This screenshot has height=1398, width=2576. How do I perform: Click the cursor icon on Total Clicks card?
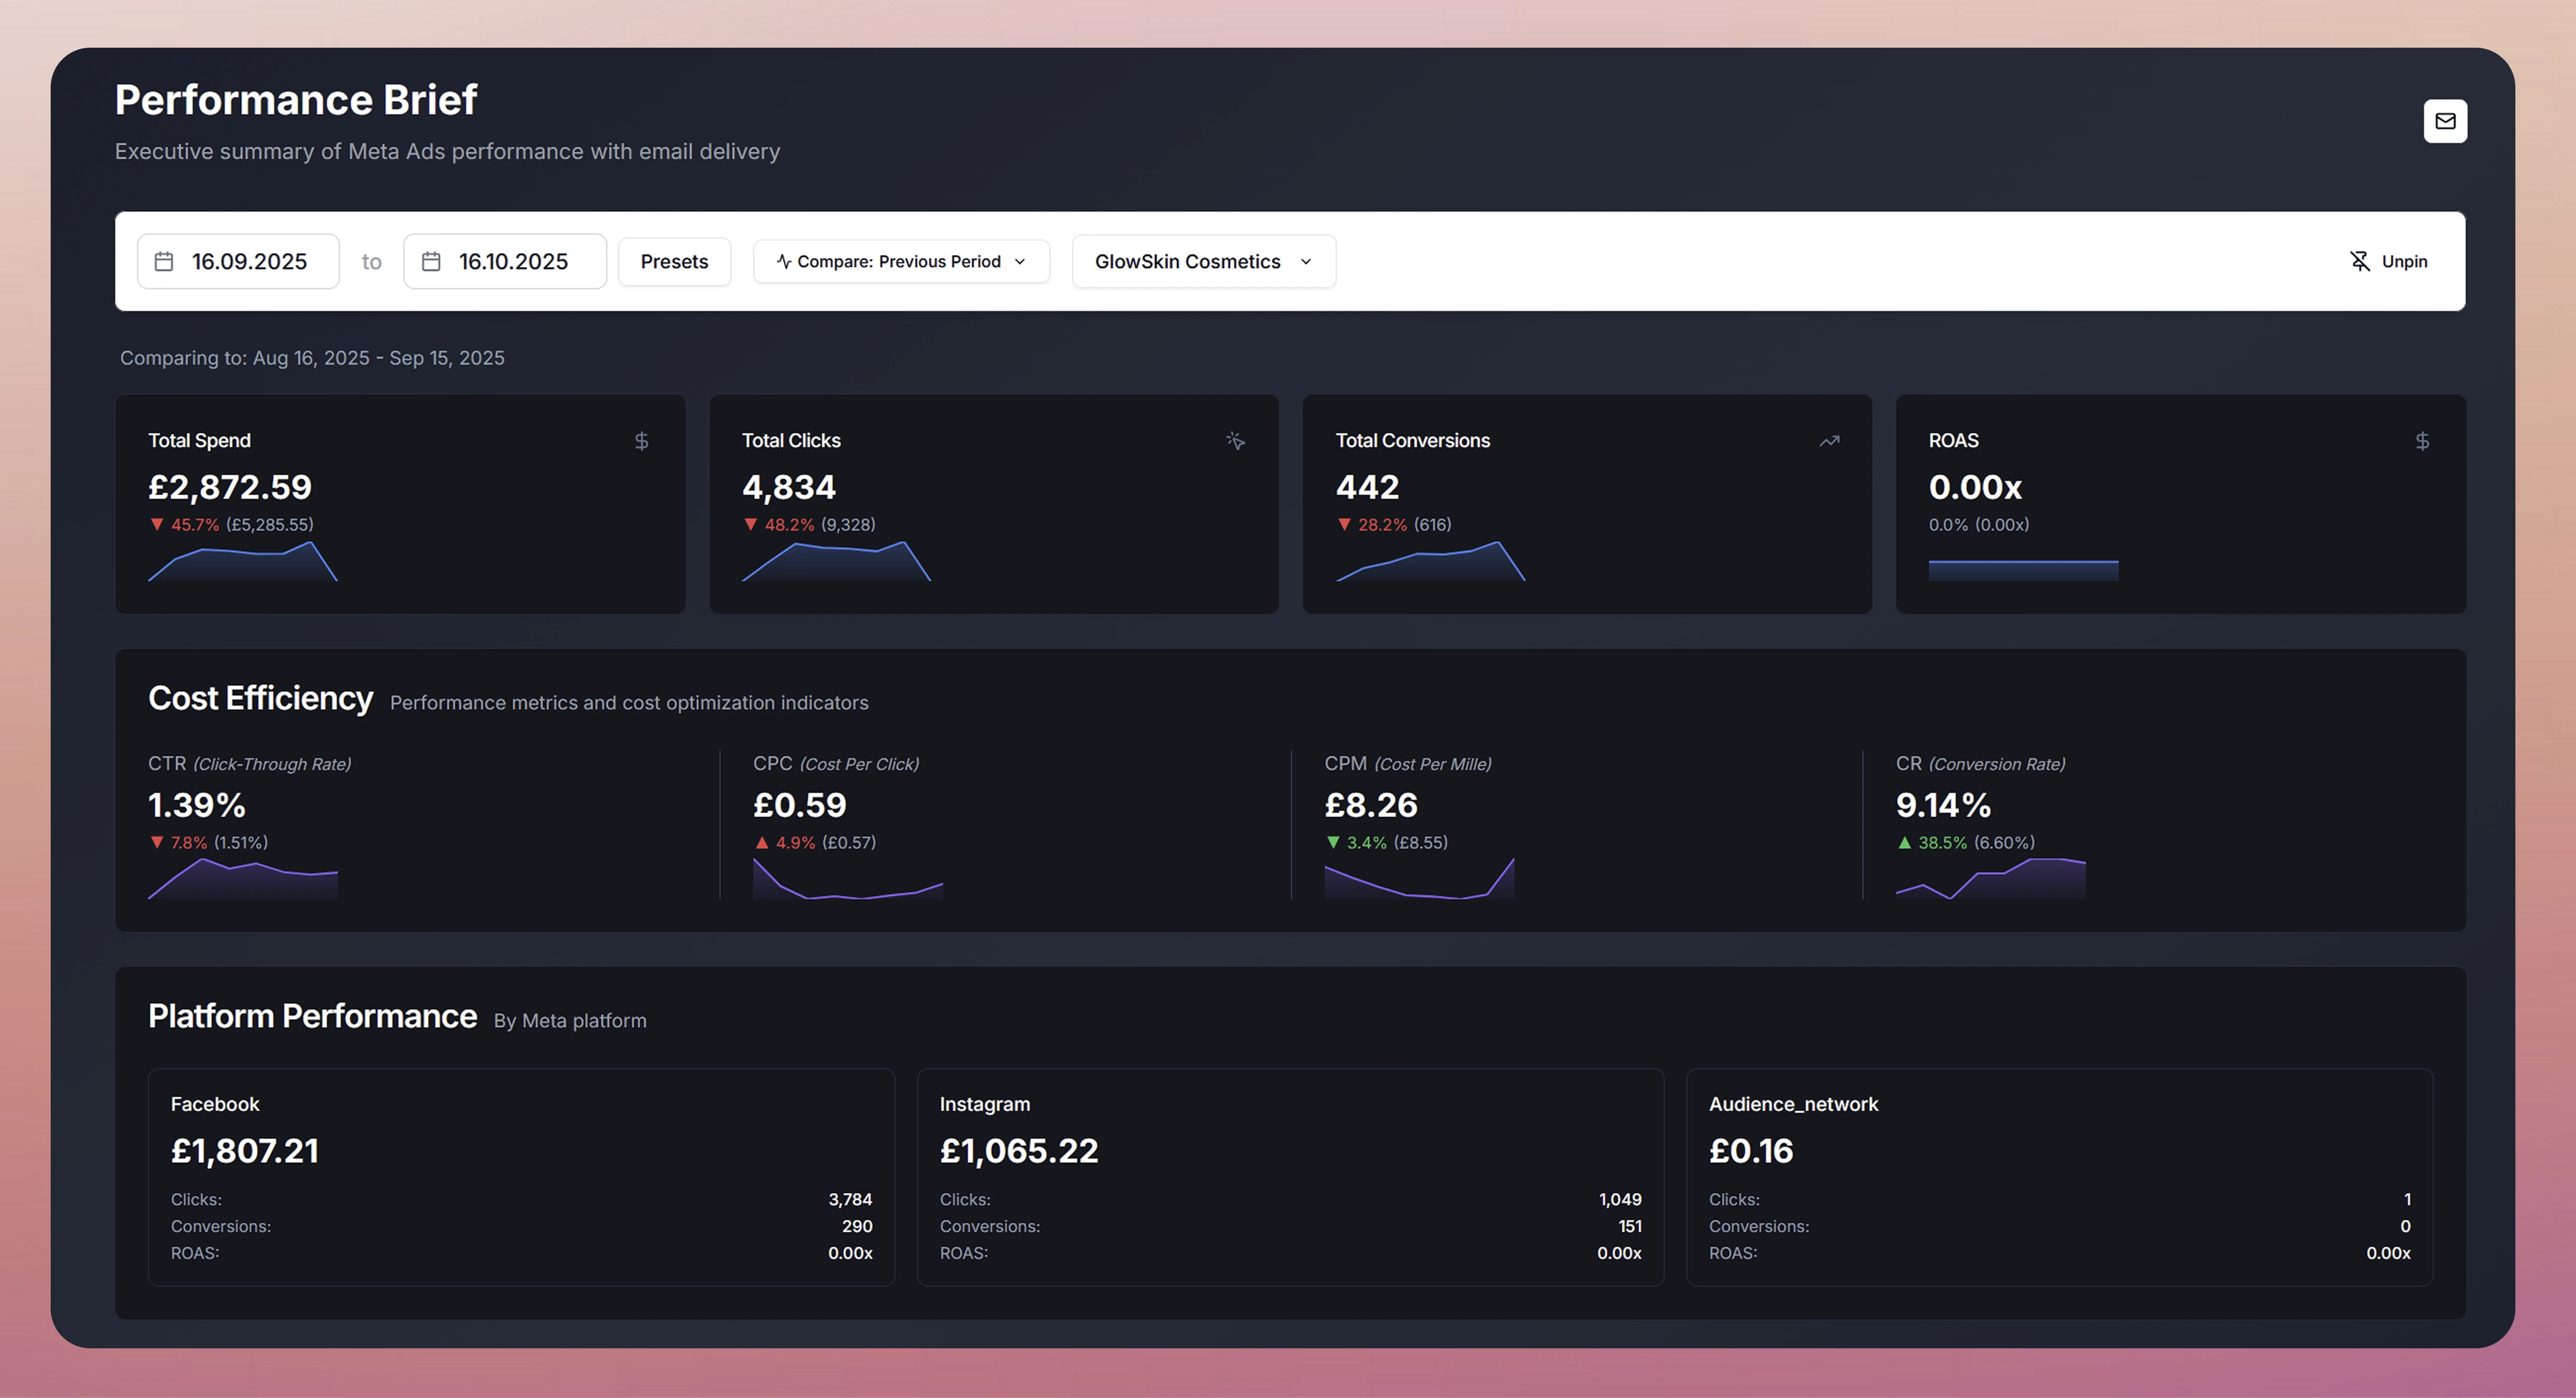click(1235, 441)
